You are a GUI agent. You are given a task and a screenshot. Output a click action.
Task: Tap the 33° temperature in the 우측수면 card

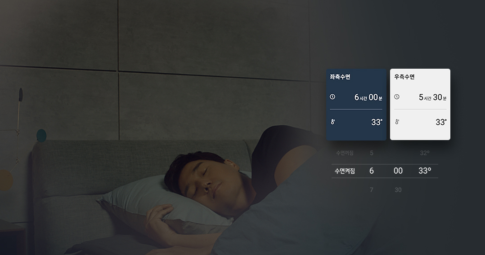coord(441,122)
